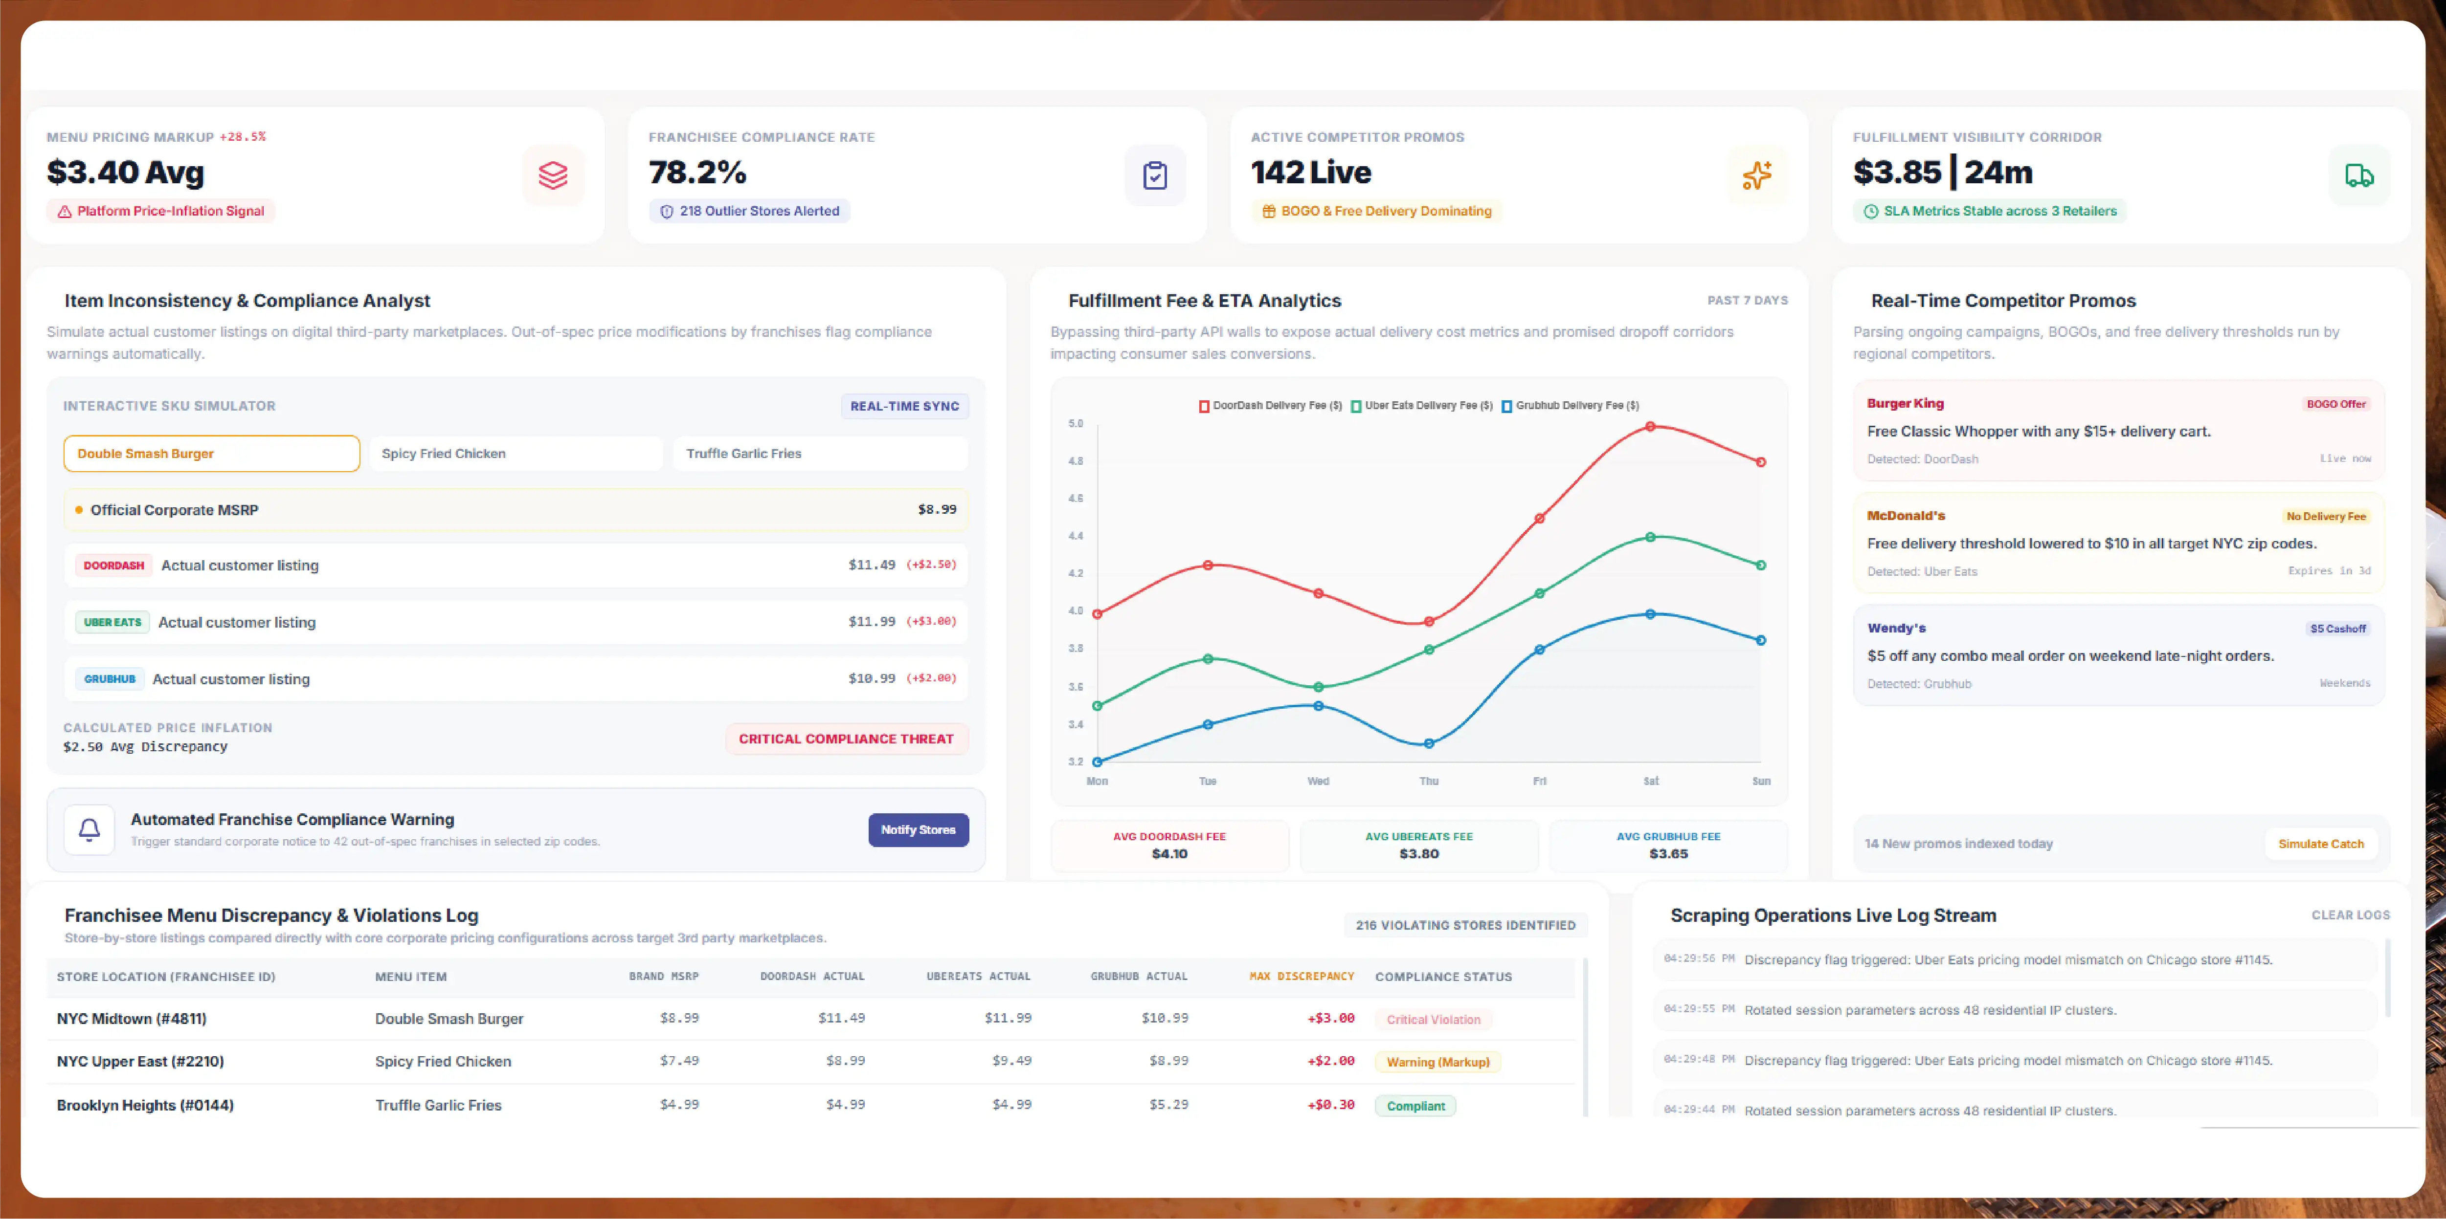2446x1219 pixels.
Task: Click the bell icon beside Automated Franchise Compliance Warning
Action: click(x=89, y=830)
